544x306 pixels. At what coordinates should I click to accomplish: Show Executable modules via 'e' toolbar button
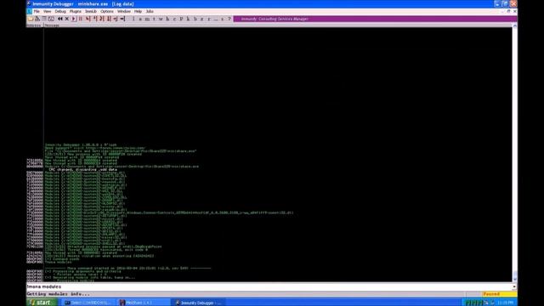pos(140,19)
